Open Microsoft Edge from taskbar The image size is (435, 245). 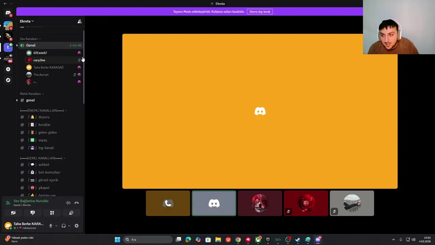click(188, 240)
